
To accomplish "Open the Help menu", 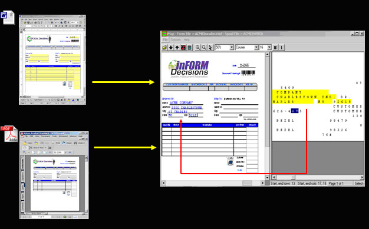I will point(187,39).
